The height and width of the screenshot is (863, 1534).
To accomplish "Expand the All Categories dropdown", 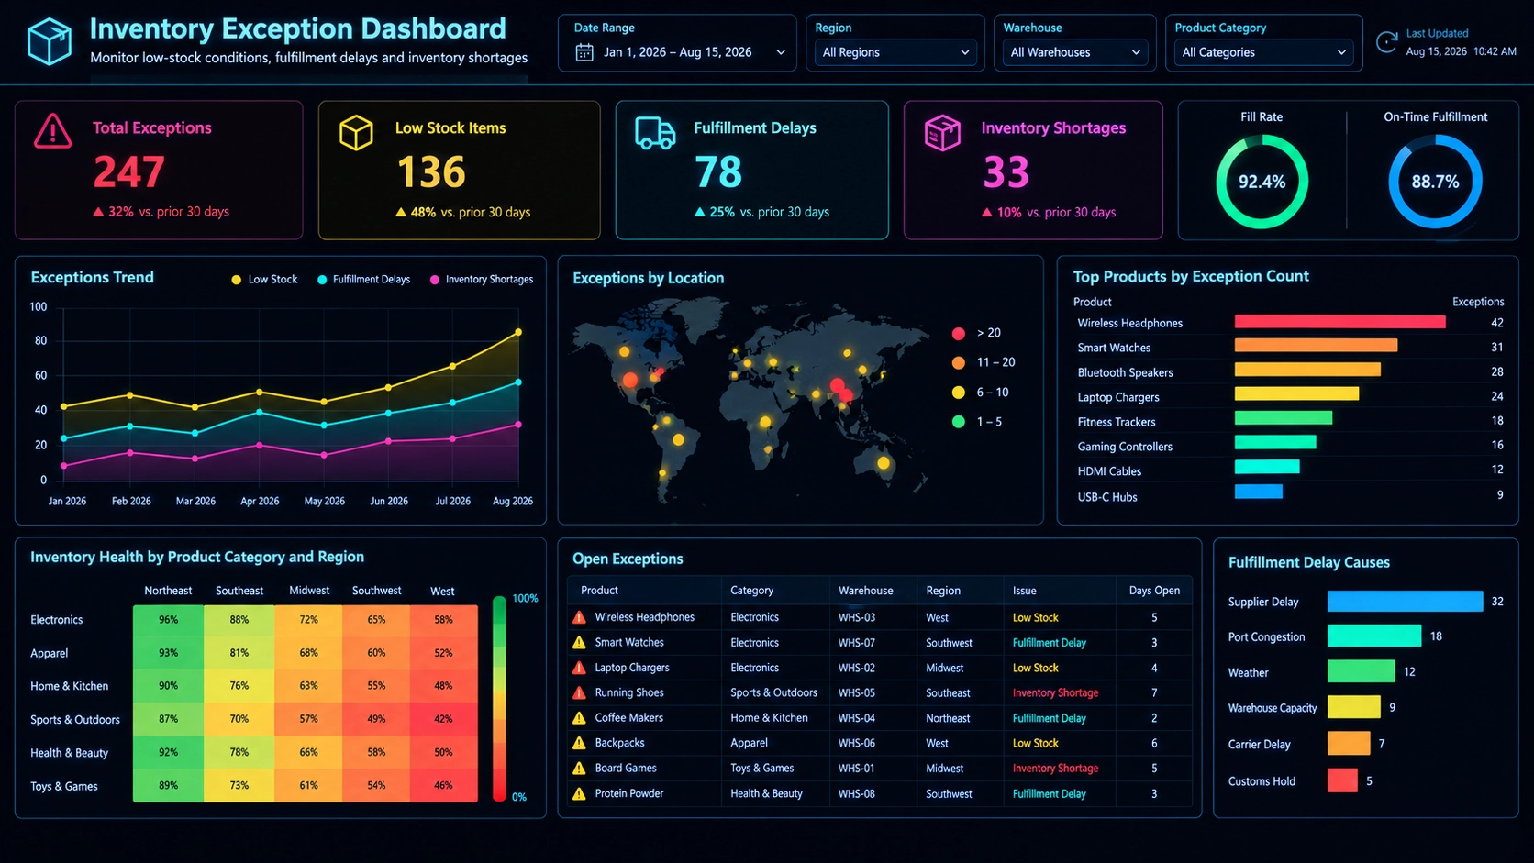I will [1264, 52].
